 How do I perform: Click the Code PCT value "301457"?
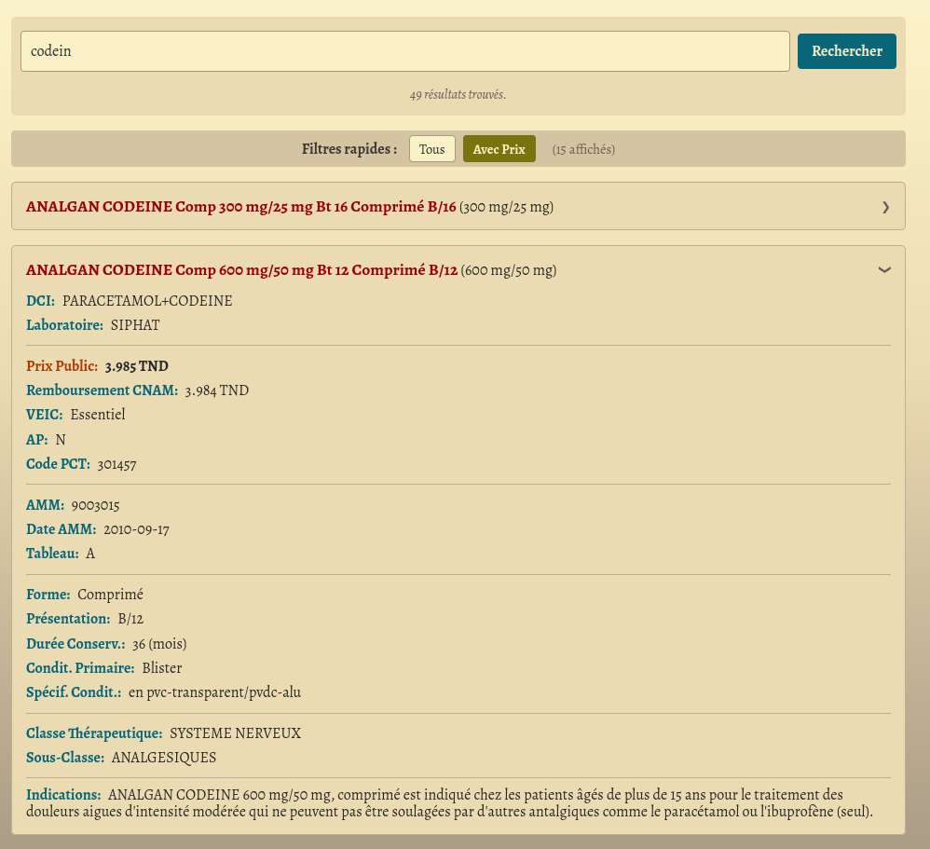pos(116,464)
